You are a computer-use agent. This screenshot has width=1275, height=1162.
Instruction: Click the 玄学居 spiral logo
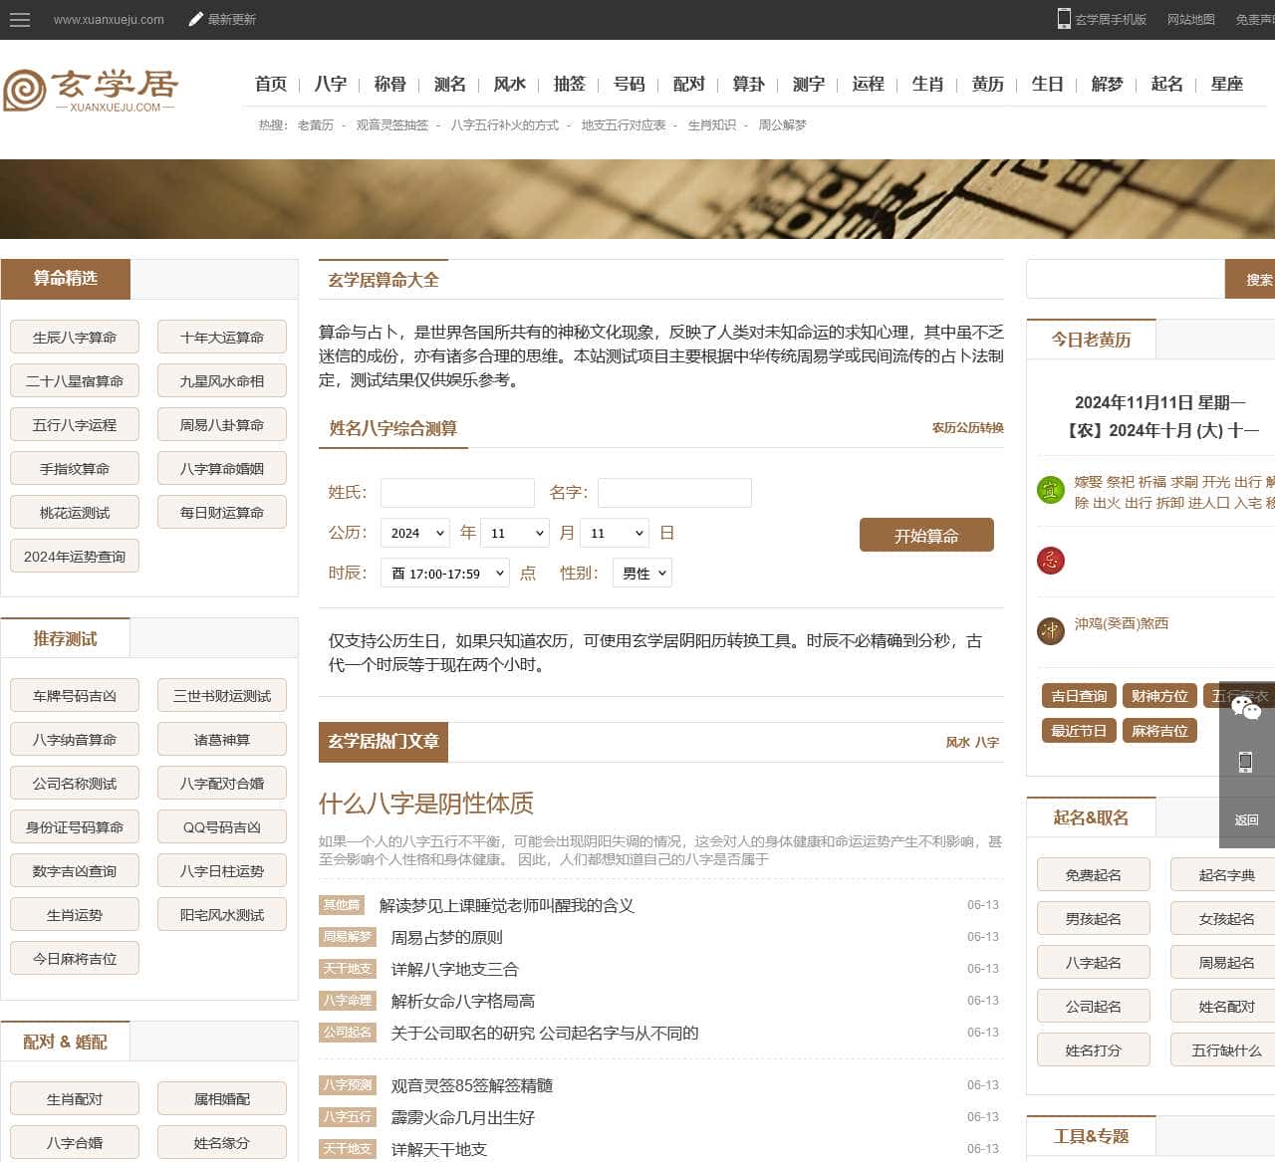pyautogui.click(x=25, y=90)
